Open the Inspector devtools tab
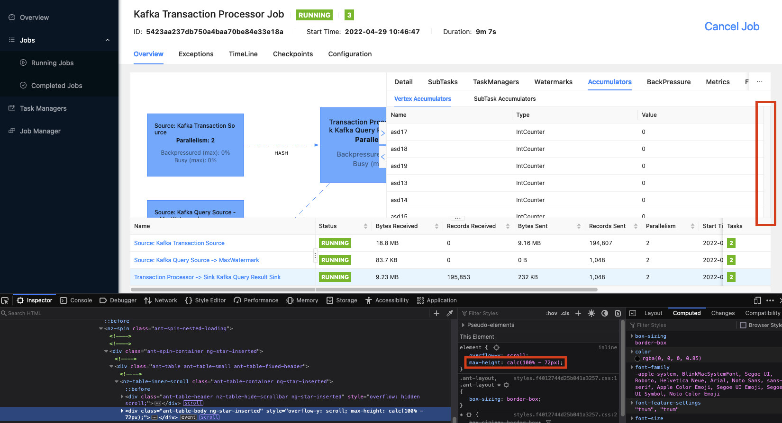782x423 pixels. pyautogui.click(x=35, y=300)
